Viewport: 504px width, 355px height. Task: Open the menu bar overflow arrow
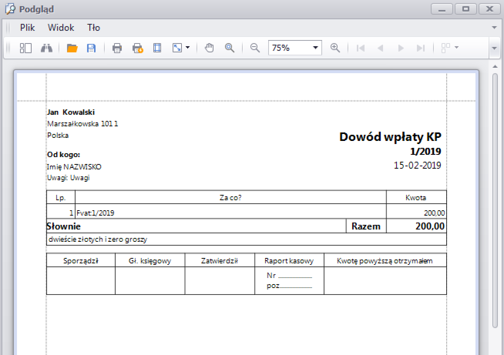click(494, 28)
